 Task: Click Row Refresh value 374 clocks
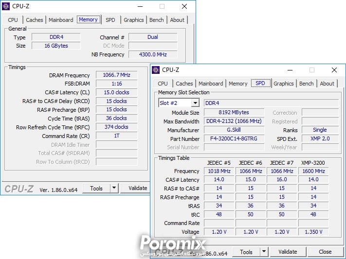tap(116, 127)
